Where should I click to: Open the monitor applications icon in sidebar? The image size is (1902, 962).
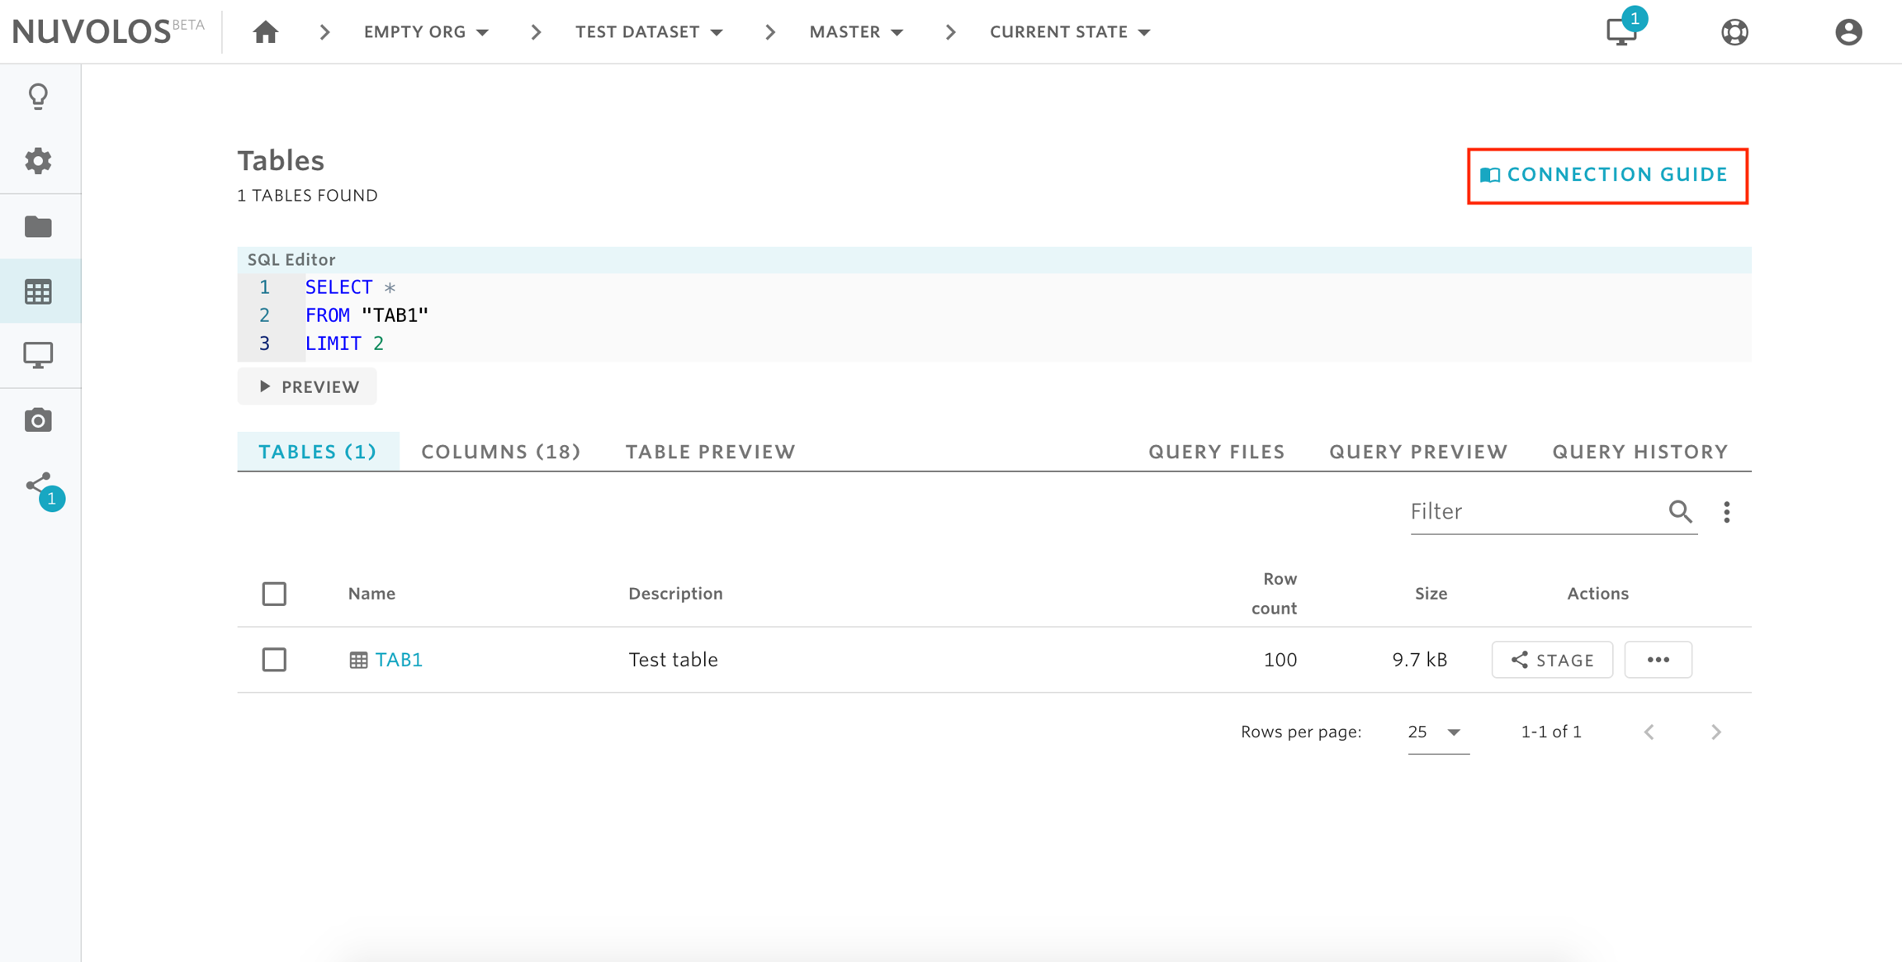[38, 355]
